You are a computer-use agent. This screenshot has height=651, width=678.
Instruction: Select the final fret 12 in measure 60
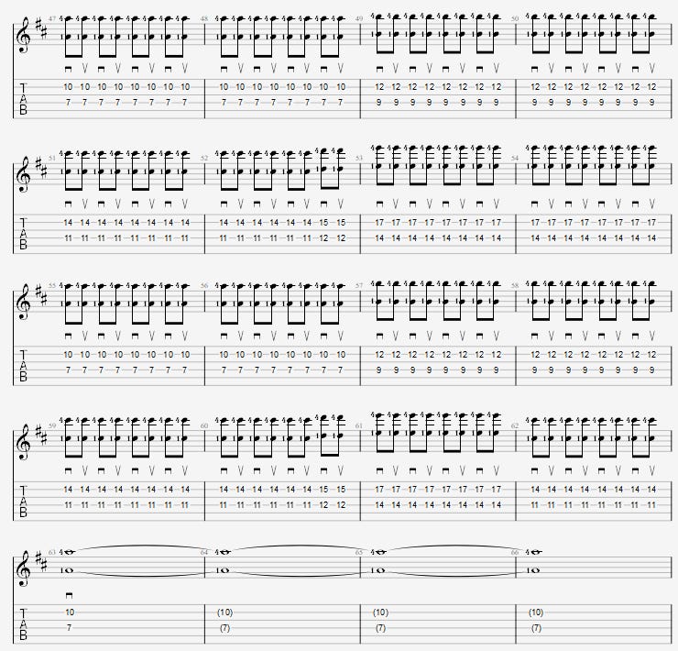click(341, 504)
